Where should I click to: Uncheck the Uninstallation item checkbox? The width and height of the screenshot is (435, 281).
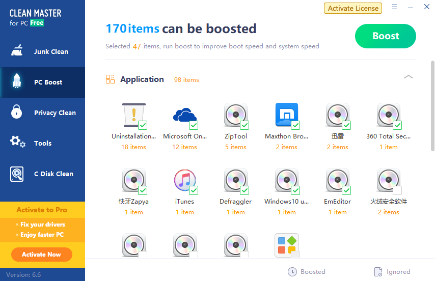pyautogui.click(x=143, y=125)
